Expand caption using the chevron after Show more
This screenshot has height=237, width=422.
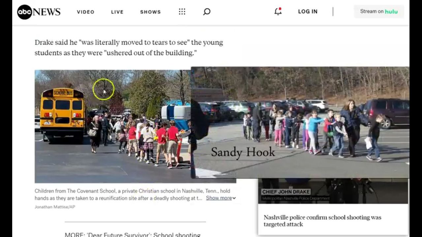(234, 198)
